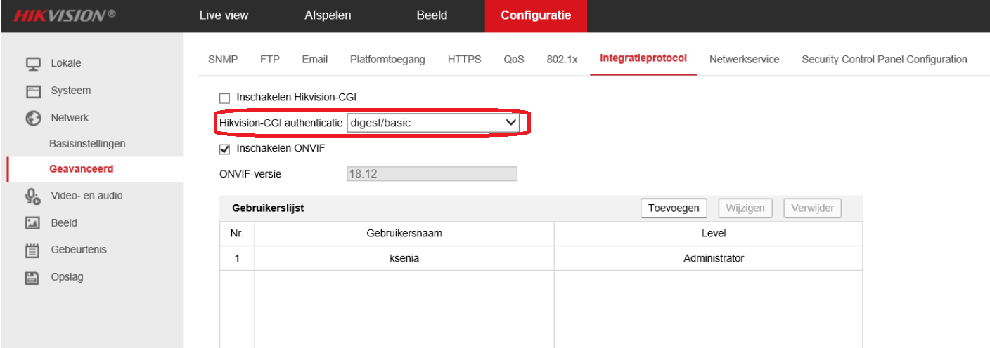Open the Netwerkservice tab
This screenshot has height=348, width=990.
click(x=744, y=60)
